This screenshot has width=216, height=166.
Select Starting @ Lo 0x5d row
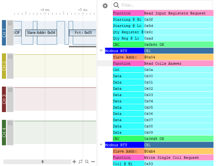(x=163, y=26)
